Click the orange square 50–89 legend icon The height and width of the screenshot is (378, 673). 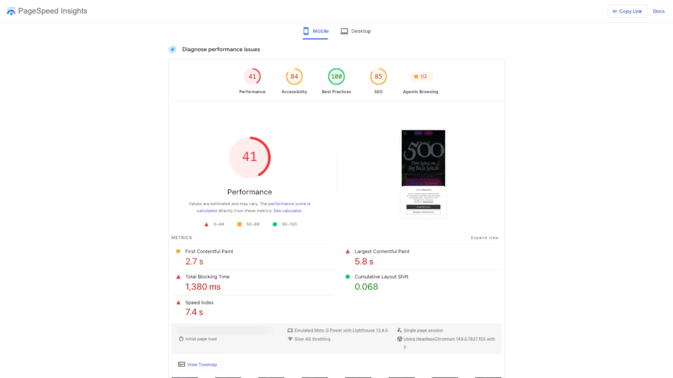[239, 224]
